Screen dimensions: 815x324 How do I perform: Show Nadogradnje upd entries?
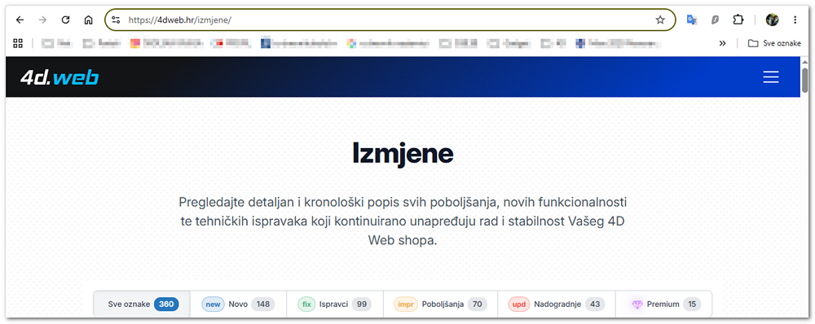point(557,304)
